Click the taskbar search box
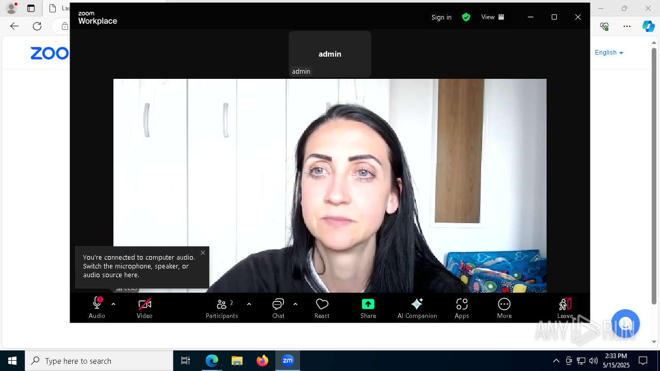660x371 pixels. click(x=99, y=361)
